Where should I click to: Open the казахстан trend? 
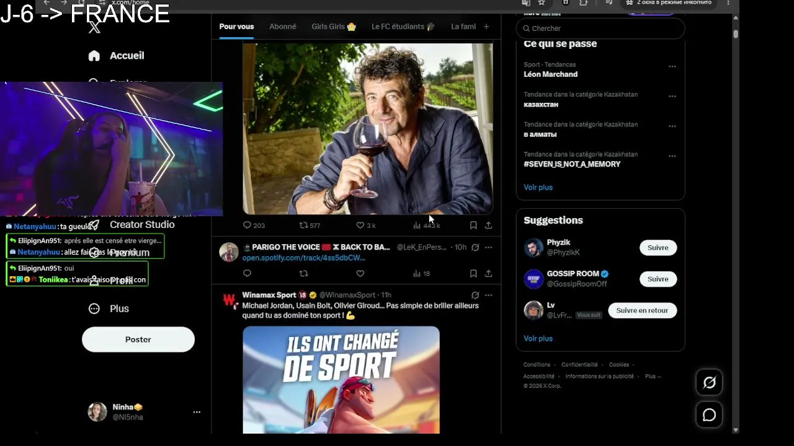tap(541, 104)
